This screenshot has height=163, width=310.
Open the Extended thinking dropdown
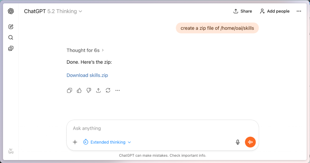107,142
